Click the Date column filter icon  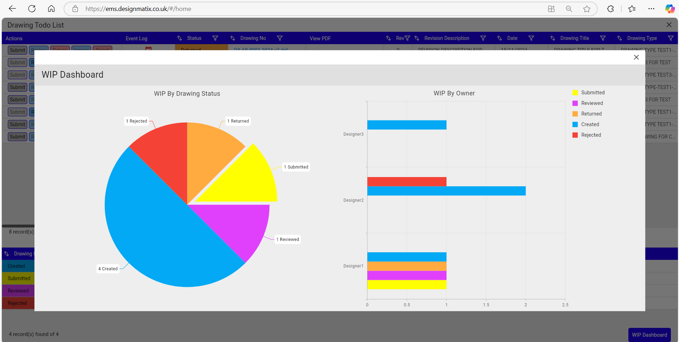click(531, 38)
